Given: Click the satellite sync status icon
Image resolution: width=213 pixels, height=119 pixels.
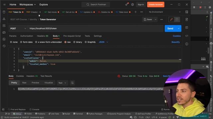Looking at the screenshot, I should pyautogui.click(x=126, y=4).
